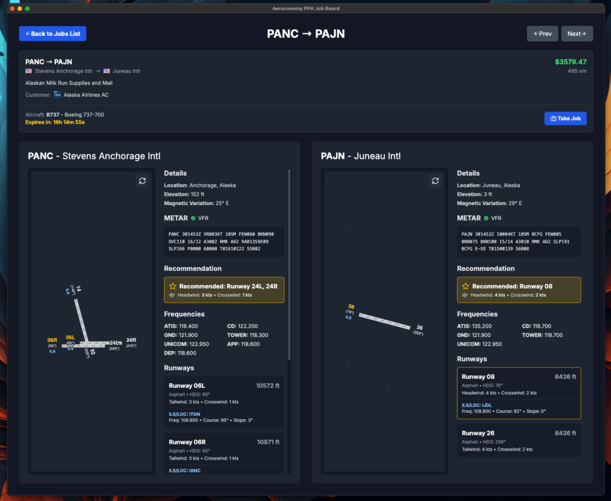Click the star icon in Runway 24L recommendation
This screenshot has height=501, width=611.
[172, 286]
